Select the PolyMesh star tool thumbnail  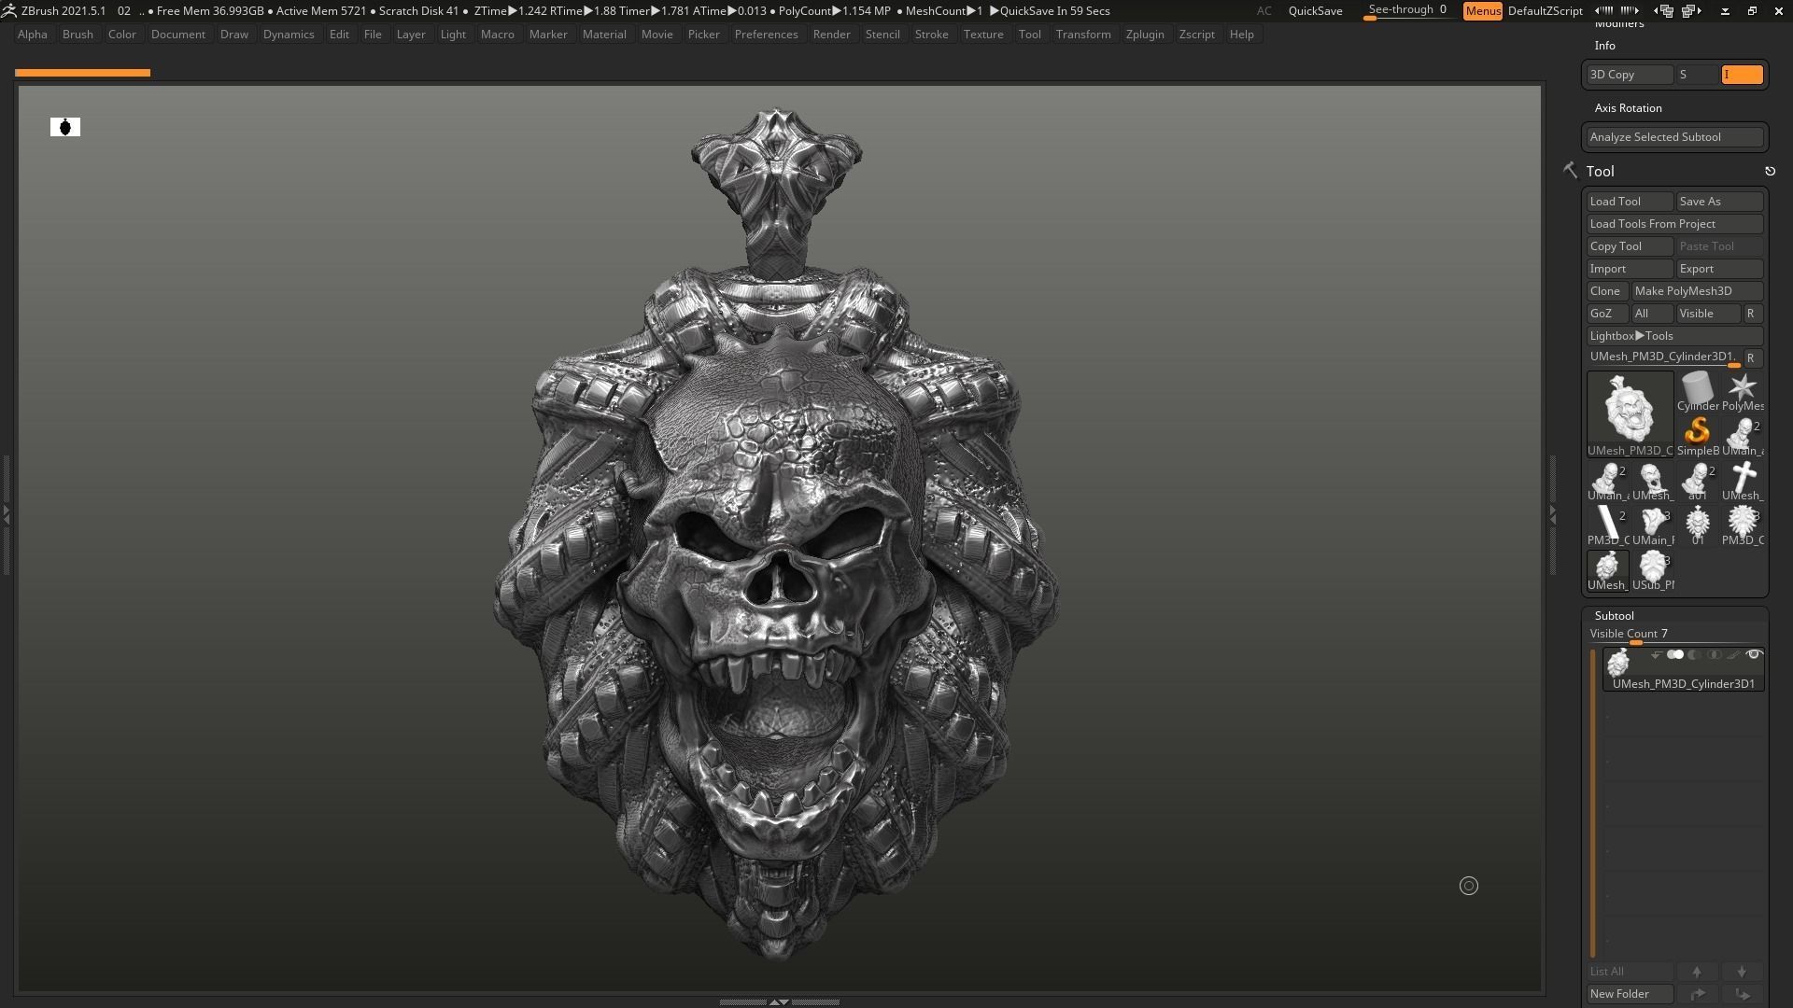(x=1742, y=391)
